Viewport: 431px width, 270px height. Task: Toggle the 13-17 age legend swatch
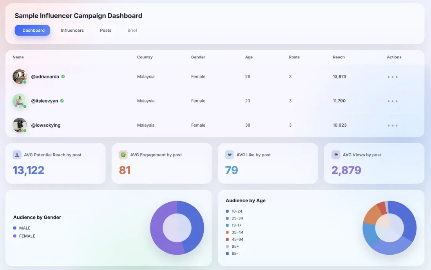[x=227, y=225]
